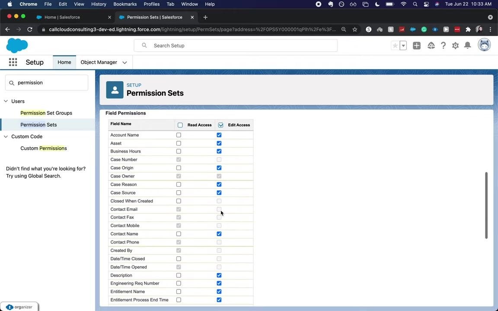498x311 pixels.
Task: Click the Date/Time Closed field label
Action: [x=128, y=259]
